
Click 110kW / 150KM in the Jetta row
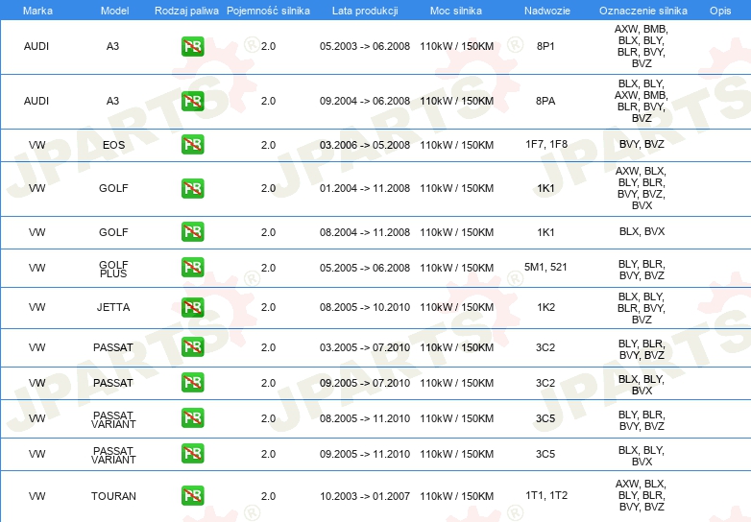click(x=456, y=307)
